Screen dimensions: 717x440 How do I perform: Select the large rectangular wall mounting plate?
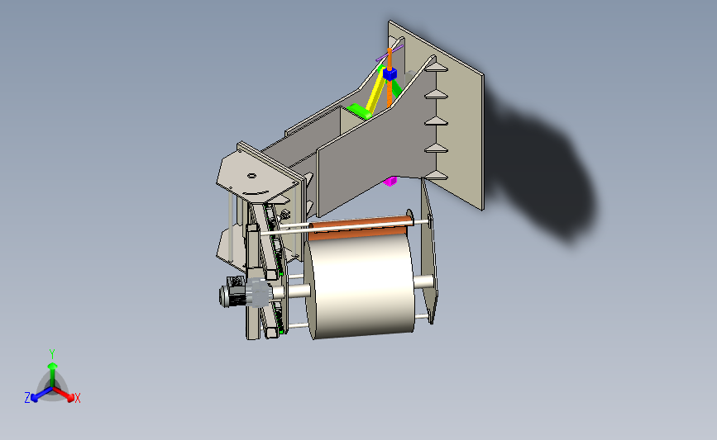coord(460,132)
